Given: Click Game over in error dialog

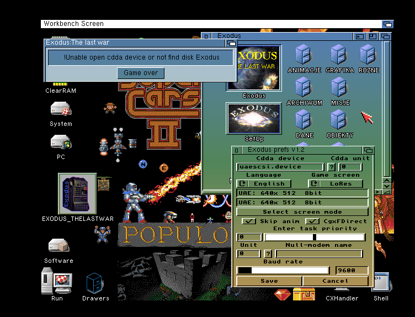Looking at the screenshot, I should pos(141,73).
